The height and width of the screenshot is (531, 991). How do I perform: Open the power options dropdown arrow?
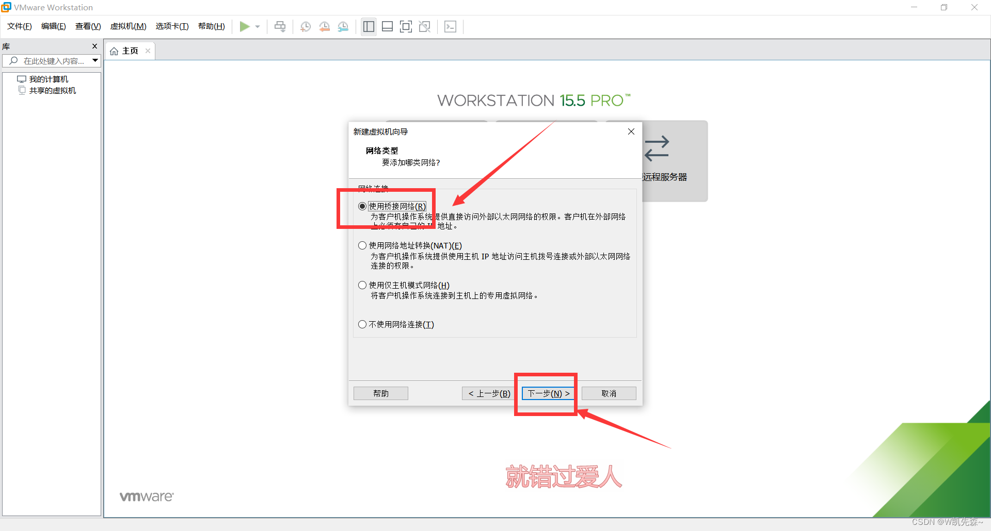[x=258, y=27]
